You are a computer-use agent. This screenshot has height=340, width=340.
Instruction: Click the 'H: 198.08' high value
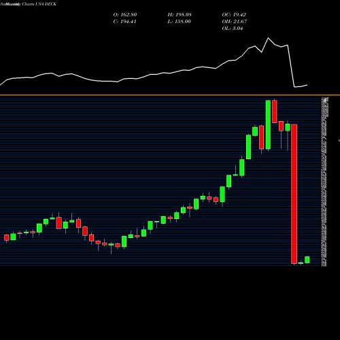tap(180, 15)
